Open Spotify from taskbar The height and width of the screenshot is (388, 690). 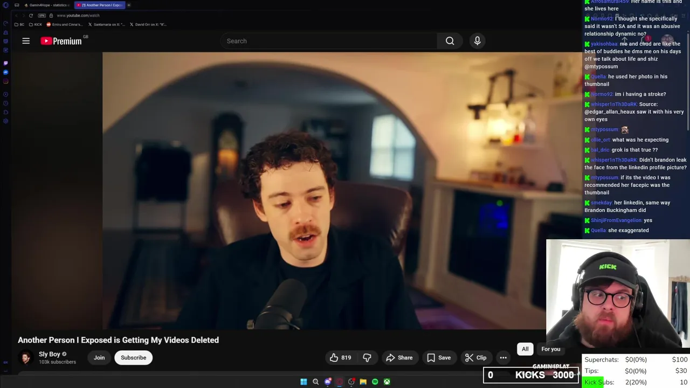point(375,382)
